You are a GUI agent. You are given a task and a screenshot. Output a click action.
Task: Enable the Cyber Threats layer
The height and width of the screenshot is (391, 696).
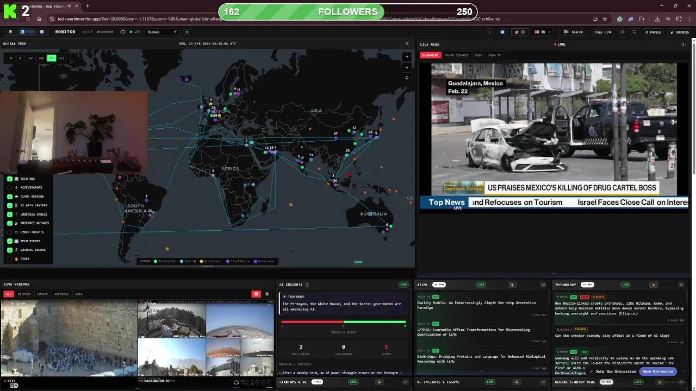pos(10,232)
